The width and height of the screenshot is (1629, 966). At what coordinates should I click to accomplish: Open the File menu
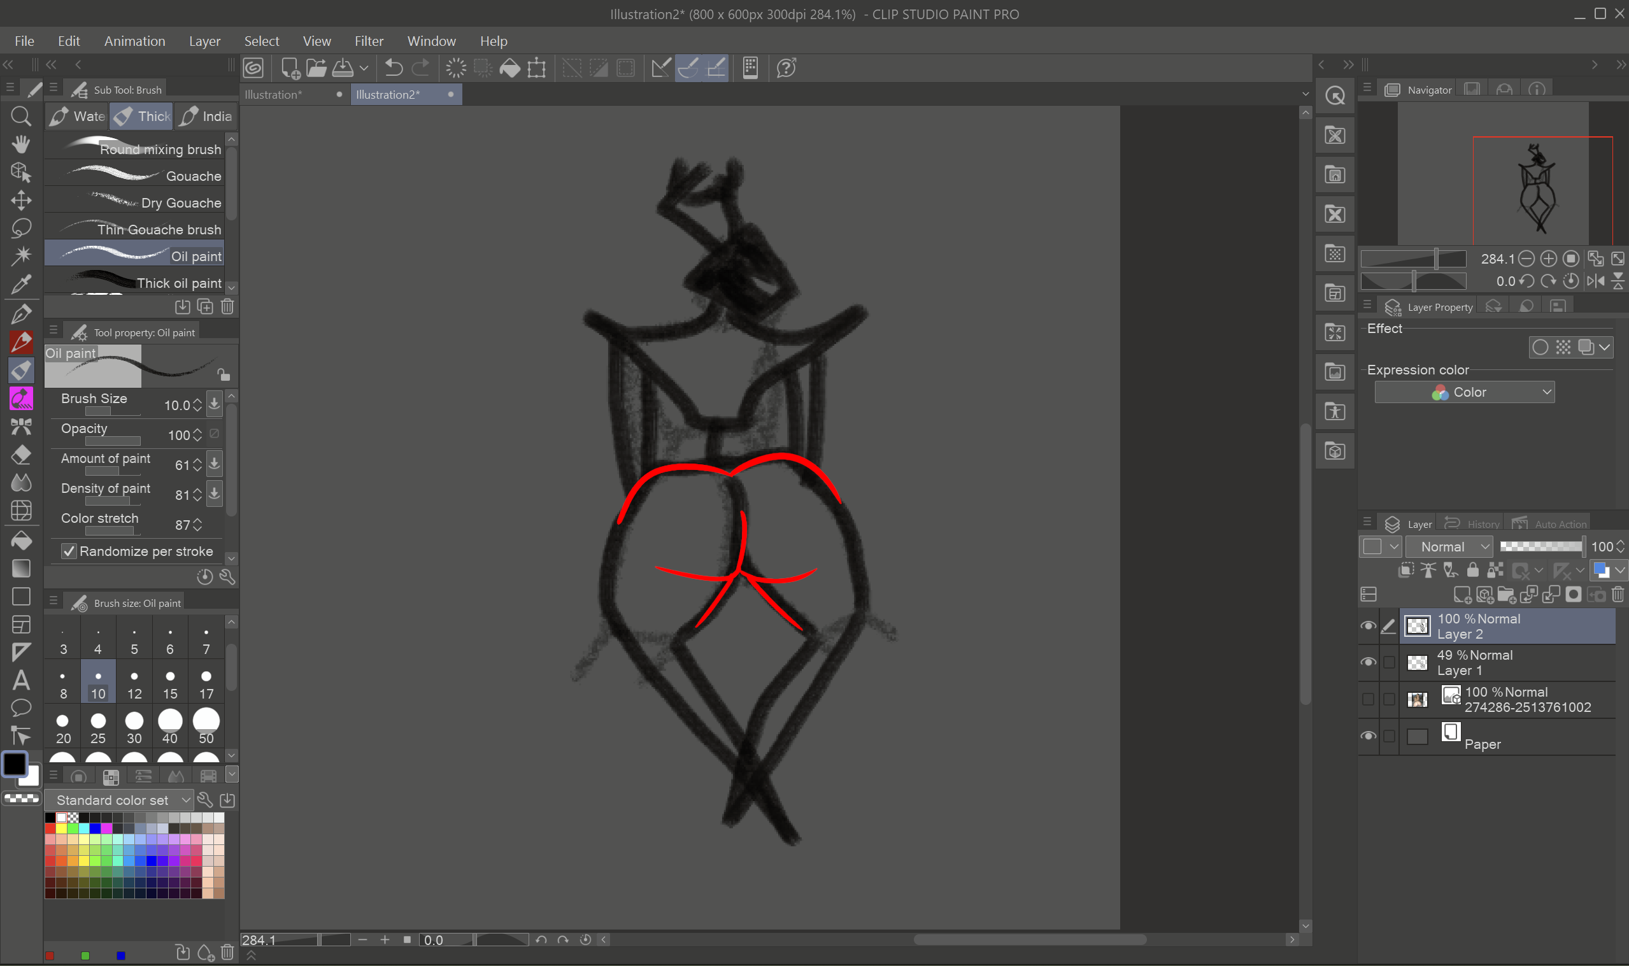click(x=25, y=41)
